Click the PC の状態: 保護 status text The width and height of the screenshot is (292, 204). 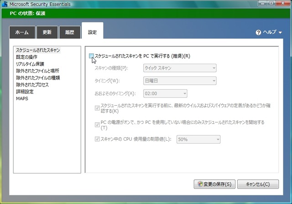pyautogui.click(x=27, y=13)
